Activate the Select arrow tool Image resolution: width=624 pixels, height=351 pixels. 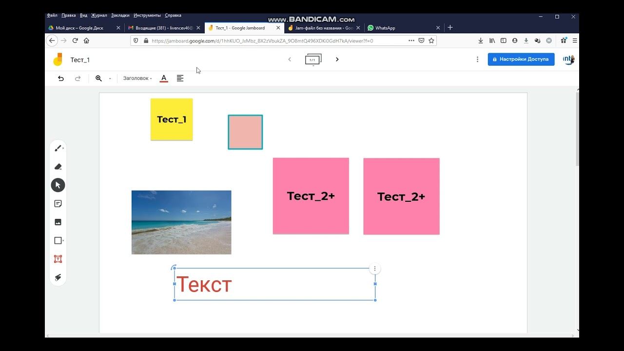click(58, 185)
